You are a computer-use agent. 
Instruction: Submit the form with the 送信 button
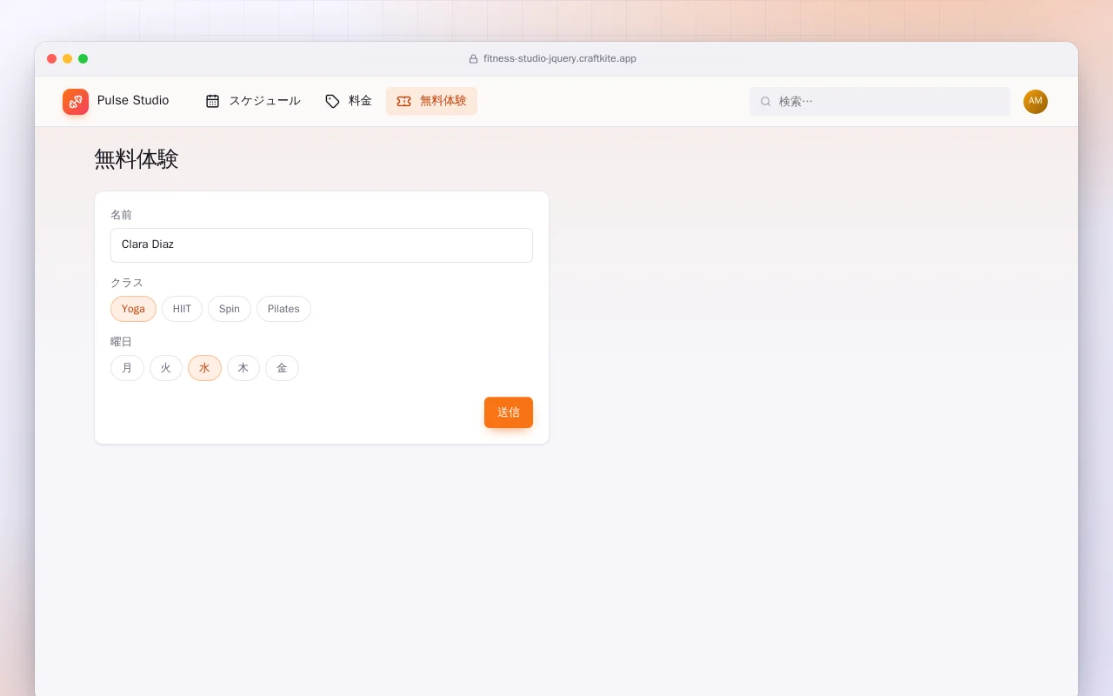click(509, 412)
